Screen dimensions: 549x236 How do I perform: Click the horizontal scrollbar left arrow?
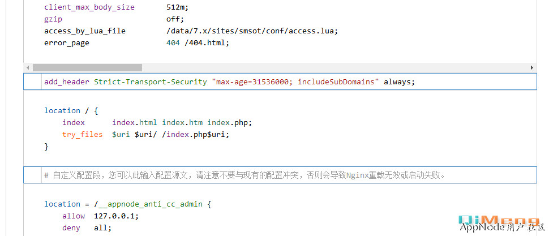point(28,67)
